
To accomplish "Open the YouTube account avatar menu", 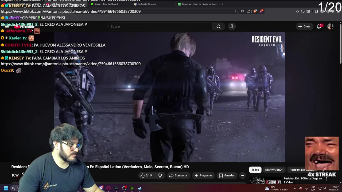I will [x=331, y=26].
